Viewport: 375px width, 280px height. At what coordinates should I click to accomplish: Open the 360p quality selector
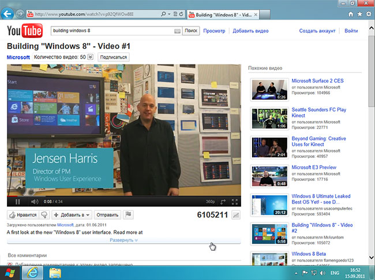210,202
